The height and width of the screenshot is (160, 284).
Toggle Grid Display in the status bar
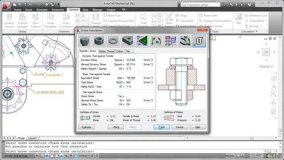coord(42,156)
